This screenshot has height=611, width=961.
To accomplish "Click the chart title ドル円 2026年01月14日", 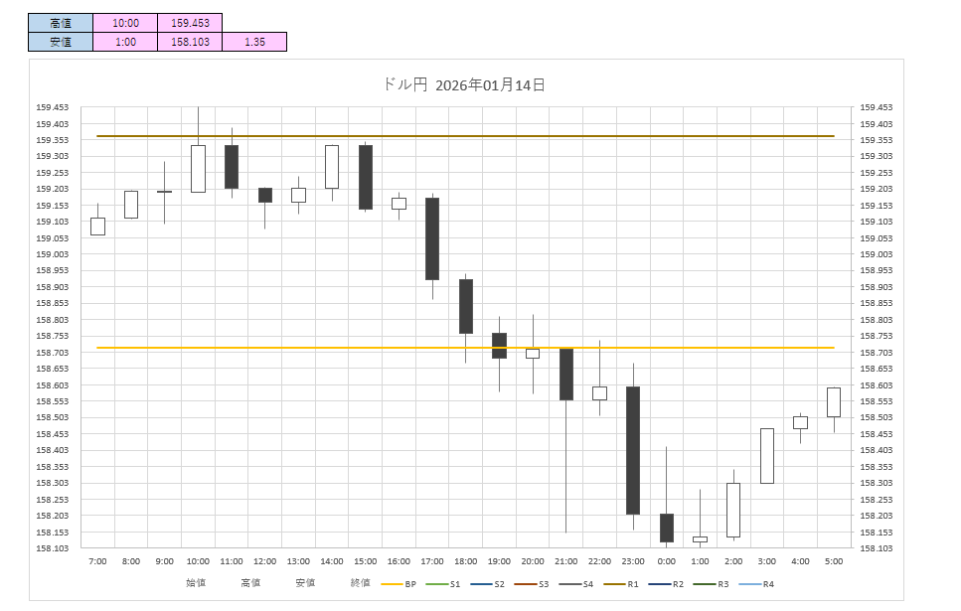I will 464,85.
